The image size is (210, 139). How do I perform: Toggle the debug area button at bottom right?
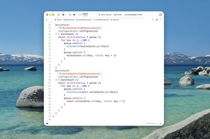[x=160, y=123]
